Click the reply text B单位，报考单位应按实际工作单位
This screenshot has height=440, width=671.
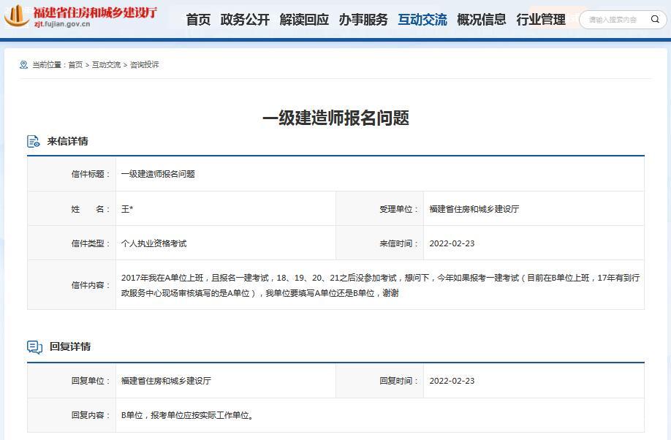click(187, 415)
